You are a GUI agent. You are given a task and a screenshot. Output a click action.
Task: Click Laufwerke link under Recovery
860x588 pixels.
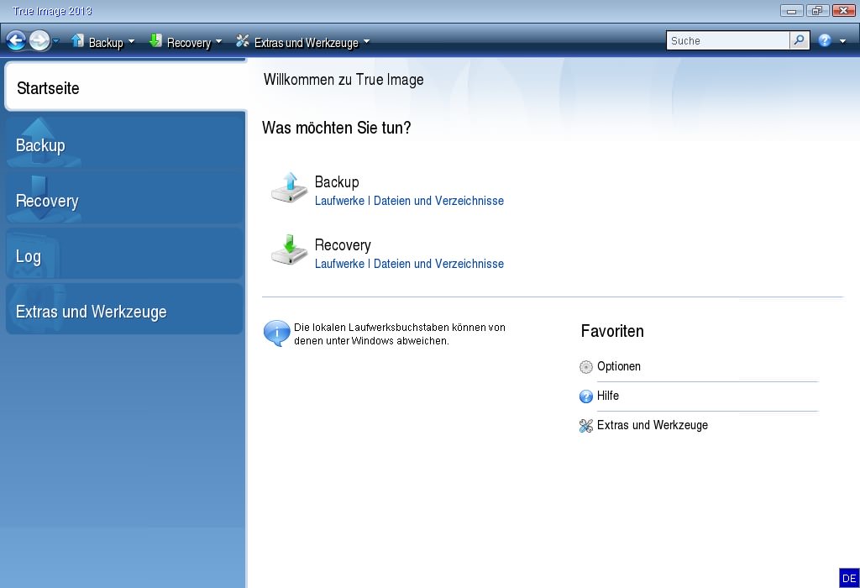pos(339,264)
